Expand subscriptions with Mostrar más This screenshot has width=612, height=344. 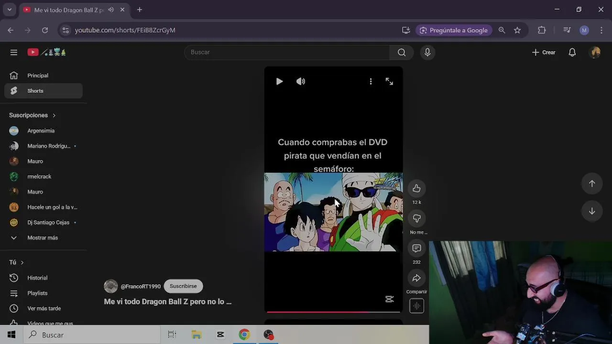(44, 237)
